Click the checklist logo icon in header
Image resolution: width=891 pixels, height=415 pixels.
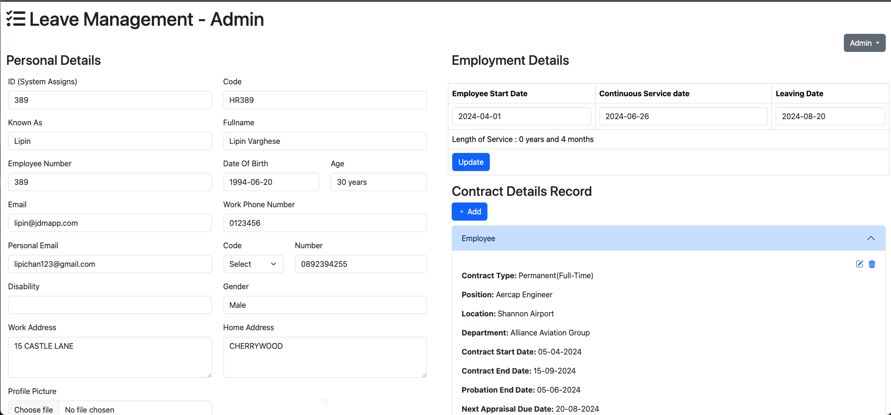[x=16, y=19]
